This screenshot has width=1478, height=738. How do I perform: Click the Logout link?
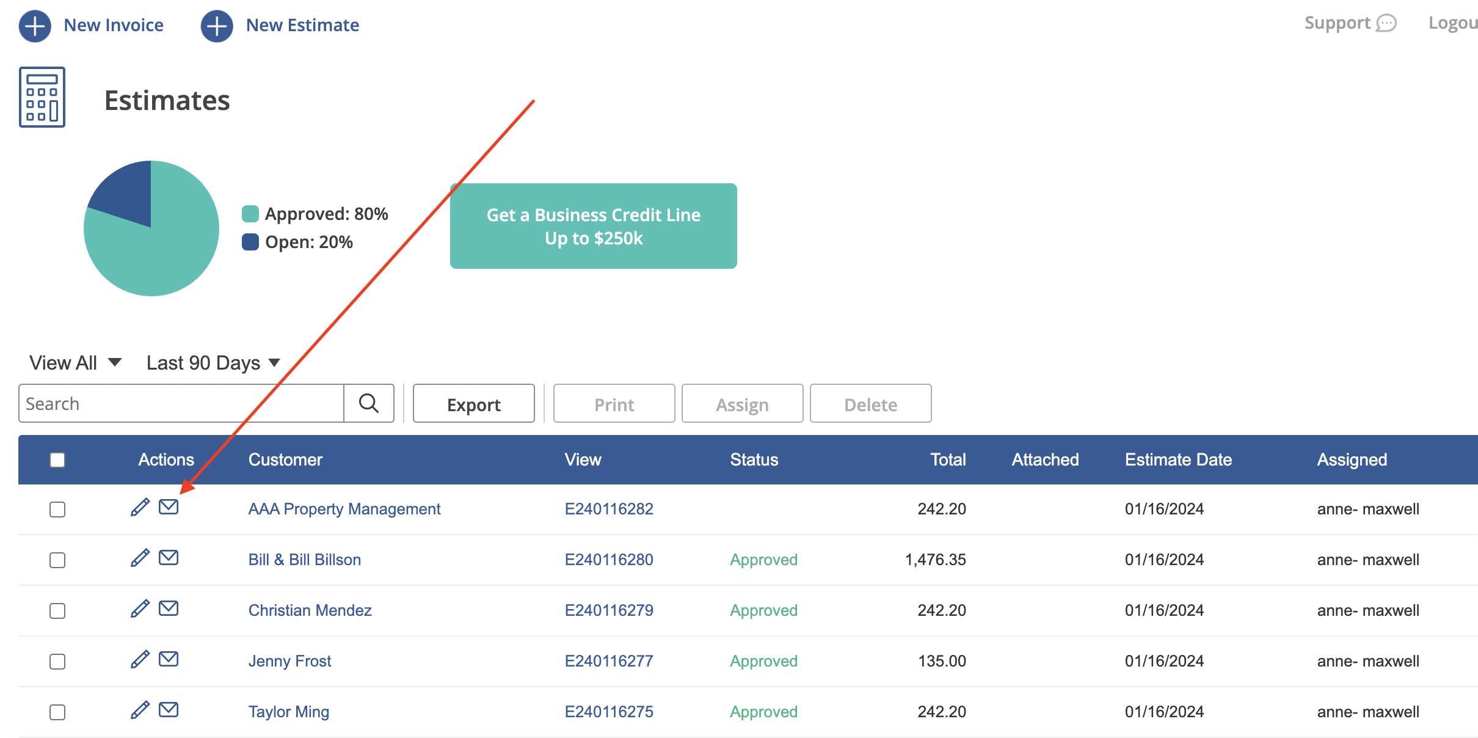[x=1453, y=23]
